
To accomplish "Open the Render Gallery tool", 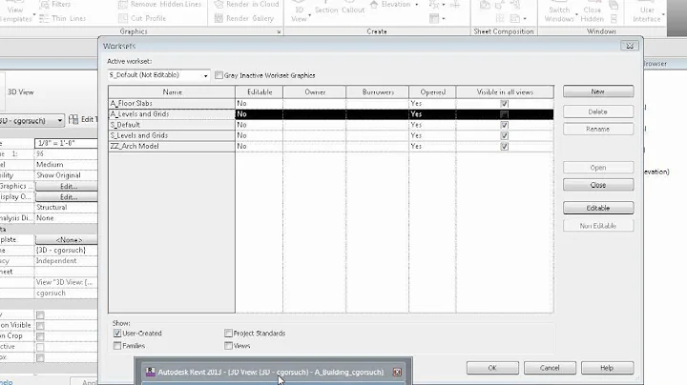I will pos(244,18).
